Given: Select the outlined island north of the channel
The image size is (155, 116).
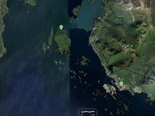Looking at the screenshot, I should [x=76, y=13].
